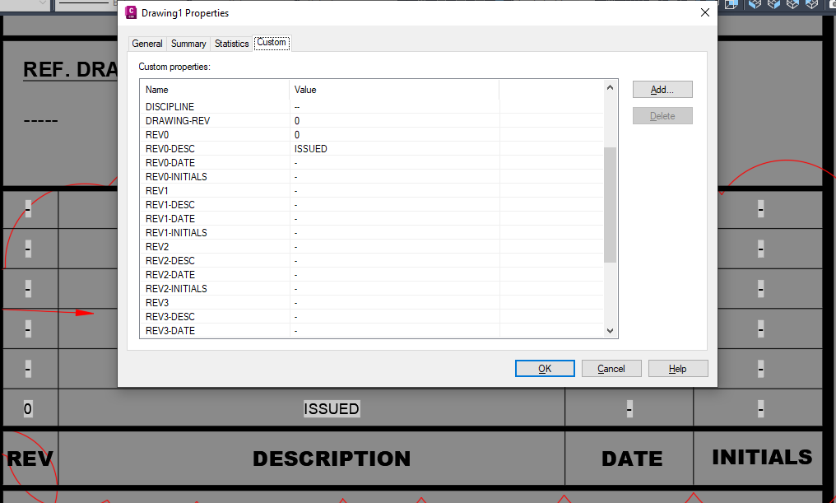Switch to the Summary tab

coord(188,43)
